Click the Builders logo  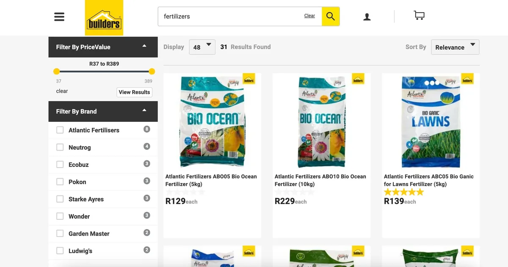click(x=104, y=18)
